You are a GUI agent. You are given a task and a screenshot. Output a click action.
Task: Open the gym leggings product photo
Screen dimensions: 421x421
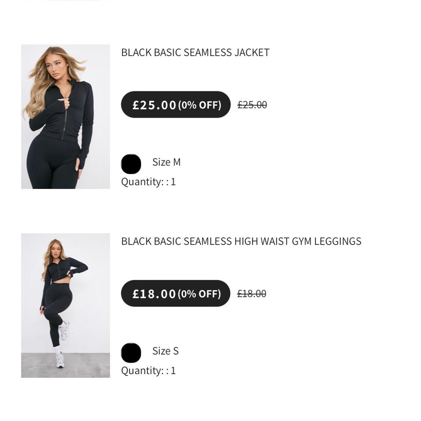[x=65, y=305]
